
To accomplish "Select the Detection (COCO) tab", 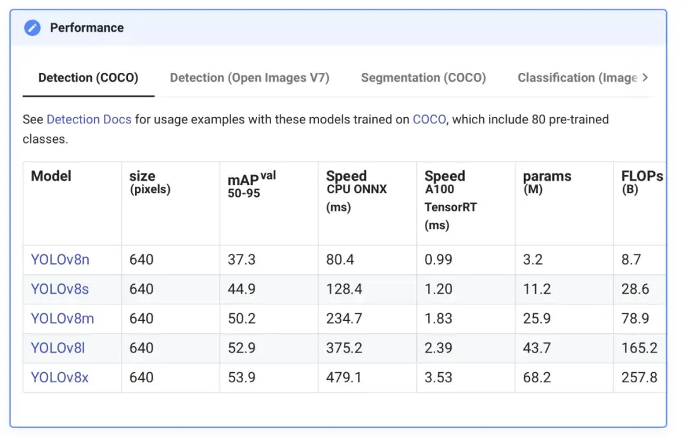I will point(88,78).
